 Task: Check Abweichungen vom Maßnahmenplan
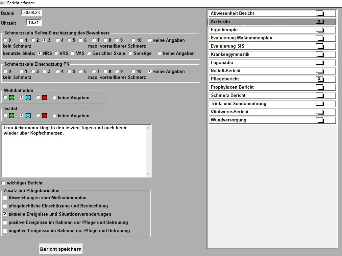tap(5, 198)
